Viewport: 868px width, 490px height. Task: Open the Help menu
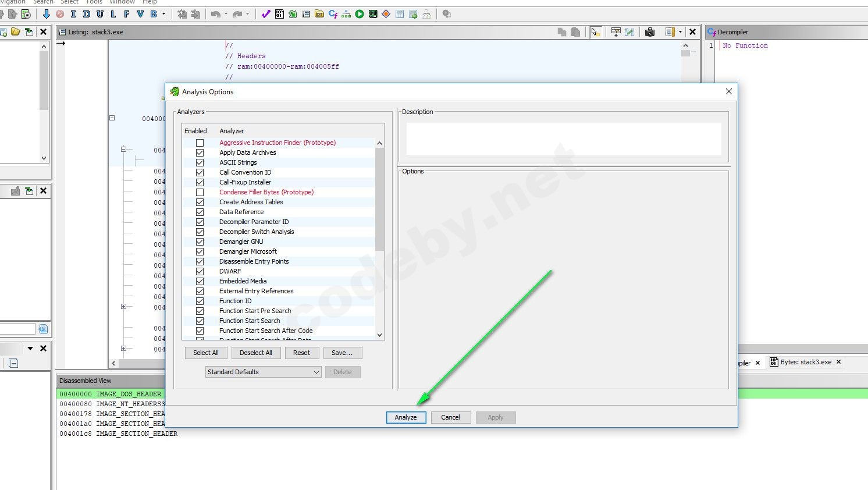[x=150, y=2]
